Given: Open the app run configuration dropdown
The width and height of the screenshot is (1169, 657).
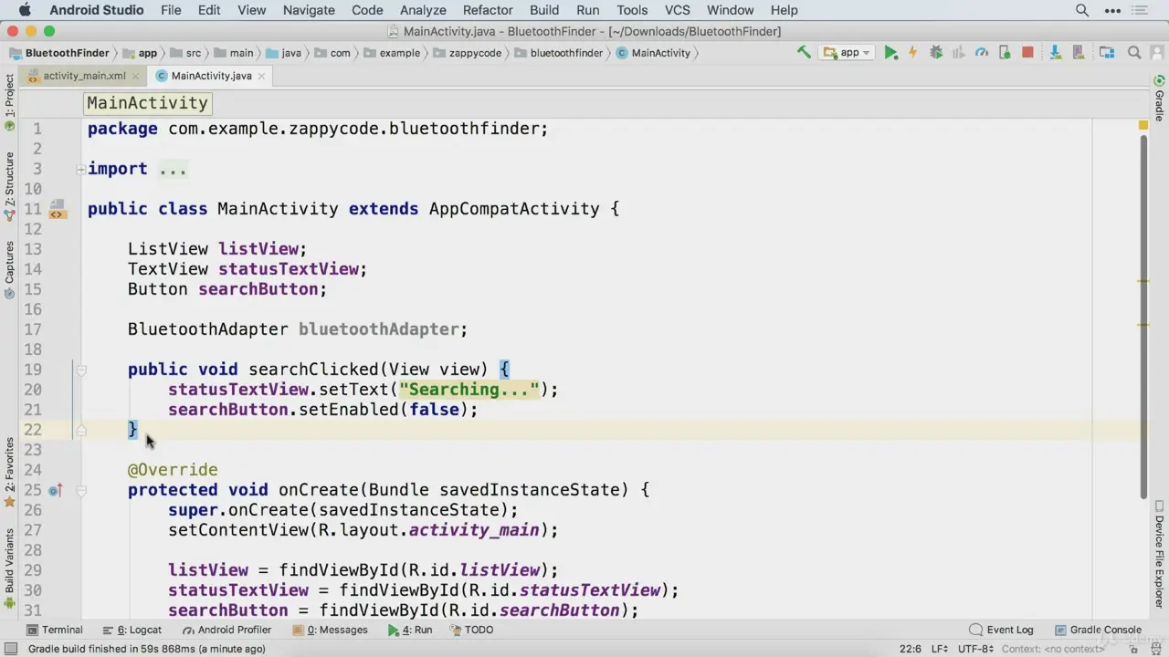Looking at the screenshot, I should (847, 53).
